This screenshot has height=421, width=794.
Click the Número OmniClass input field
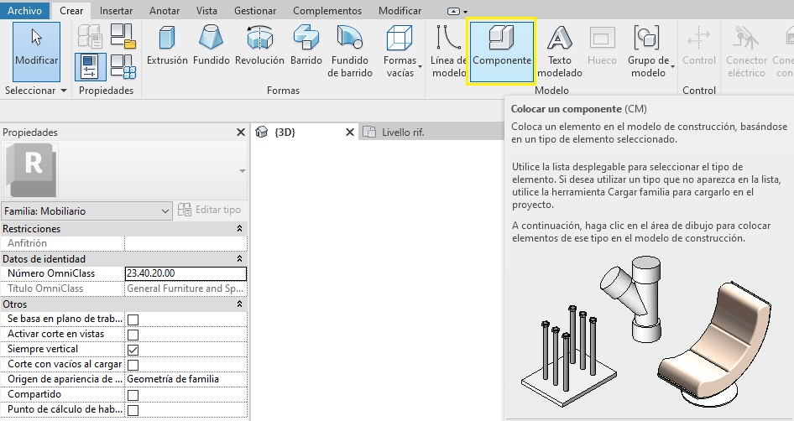(185, 273)
